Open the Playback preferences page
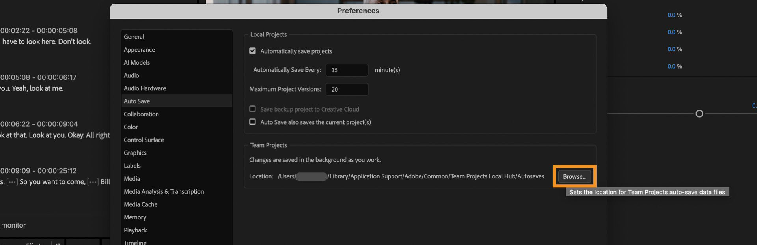 [135, 230]
